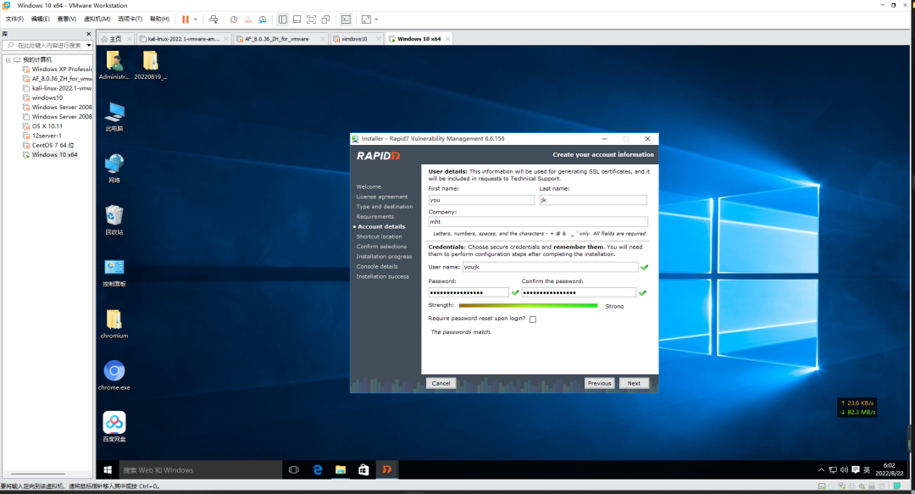The width and height of the screenshot is (915, 494).
Task: Select the 回收站 recycle bin icon
Action: pyautogui.click(x=114, y=220)
